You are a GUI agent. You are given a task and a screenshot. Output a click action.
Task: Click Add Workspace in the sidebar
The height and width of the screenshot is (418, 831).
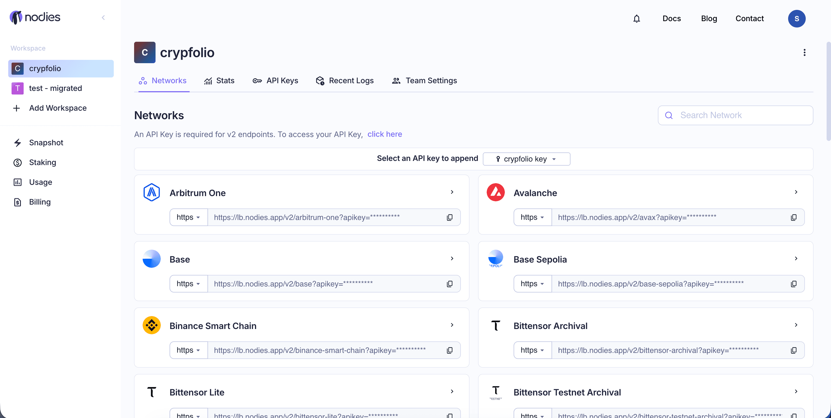tap(57, 108)
